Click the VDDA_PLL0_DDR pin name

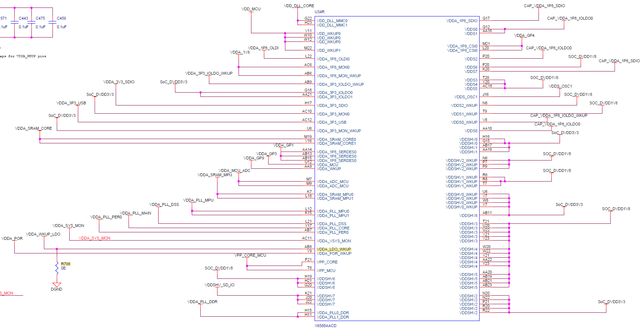coord(333,313)
